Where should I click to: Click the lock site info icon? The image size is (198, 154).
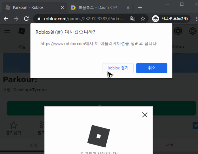point(39,19)
